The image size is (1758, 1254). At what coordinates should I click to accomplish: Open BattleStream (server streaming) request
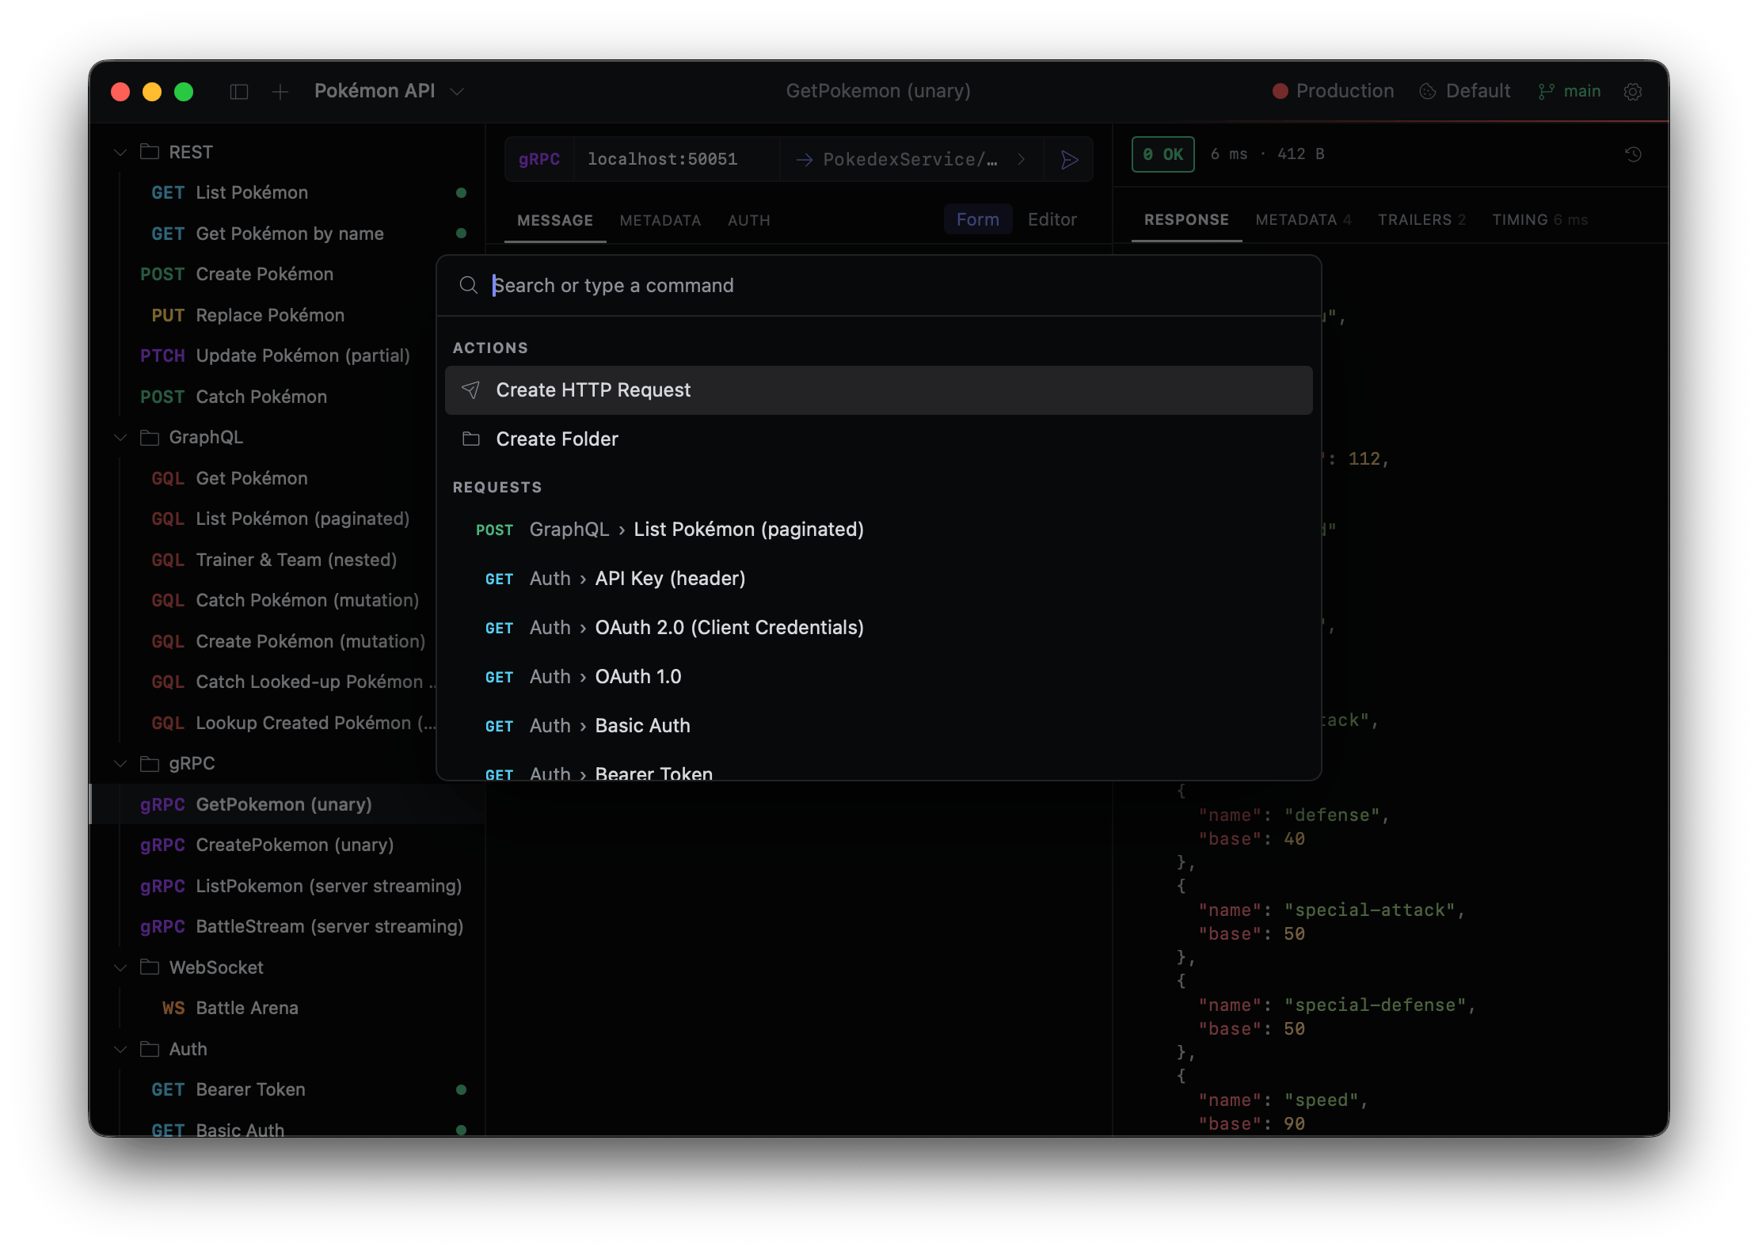(x=287, y=926)
